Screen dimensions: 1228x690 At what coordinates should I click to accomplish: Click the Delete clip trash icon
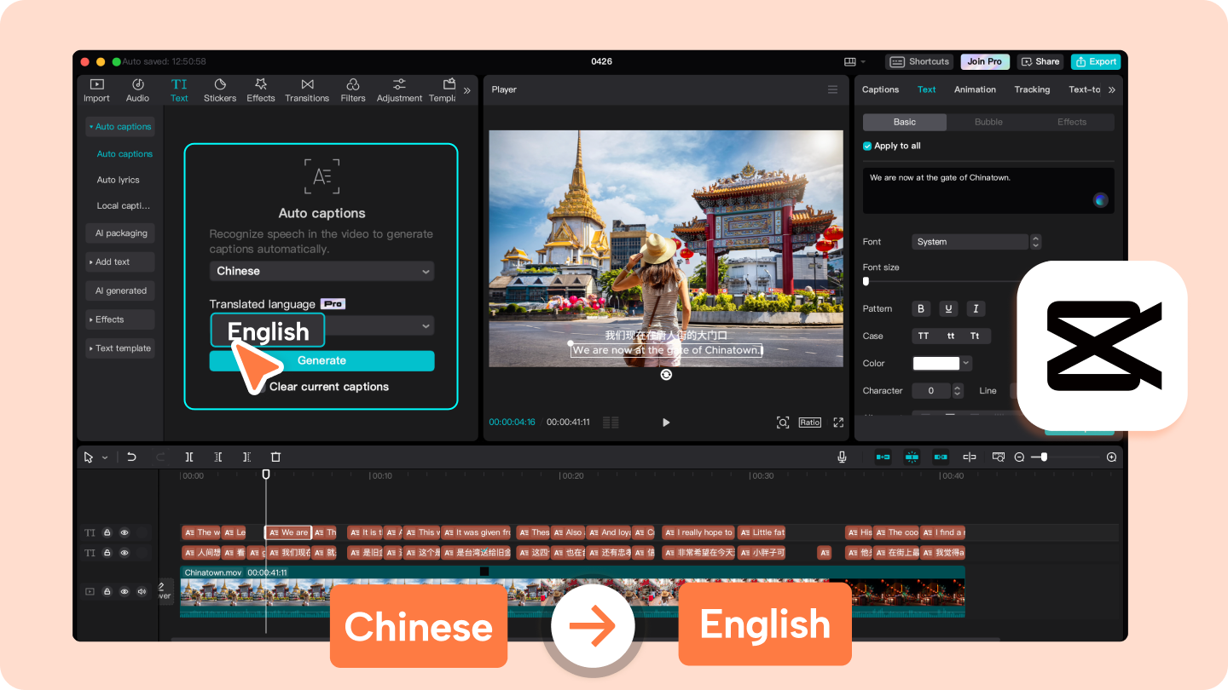275,457
